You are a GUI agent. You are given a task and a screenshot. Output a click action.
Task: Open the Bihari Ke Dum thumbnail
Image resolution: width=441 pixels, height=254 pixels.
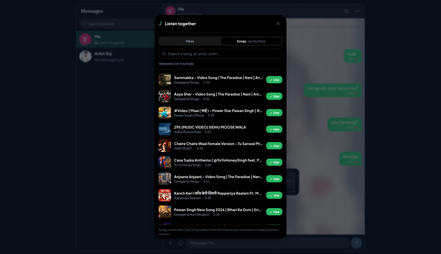[165, 212]
